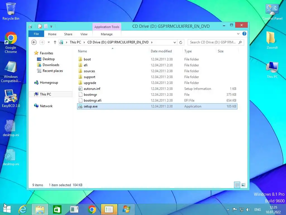The image size is (286, 215).
Task: Expand the ribbon with the chevron
Action: tap(238, 34)
